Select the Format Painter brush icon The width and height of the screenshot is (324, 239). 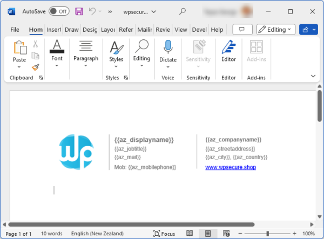click(35, 67)
